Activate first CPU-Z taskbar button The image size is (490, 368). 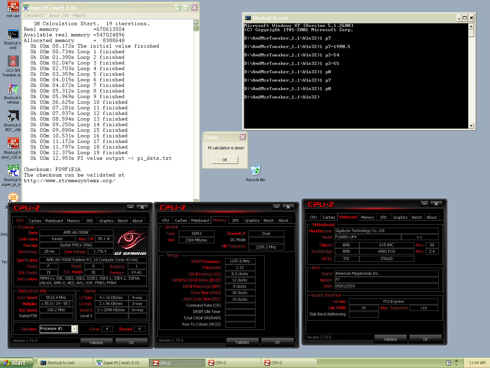tap(177, 363)
